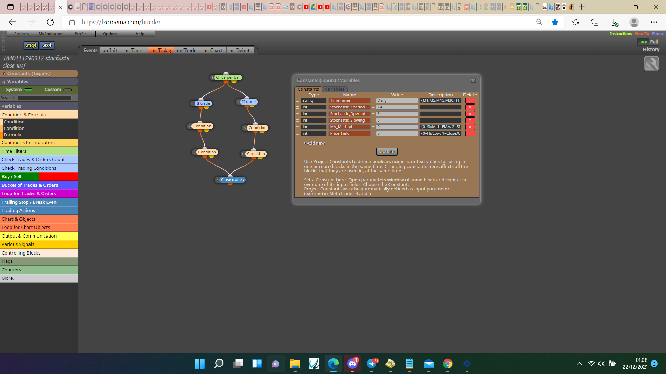Open Google Chrome from the taskbar

pos(448,364)
